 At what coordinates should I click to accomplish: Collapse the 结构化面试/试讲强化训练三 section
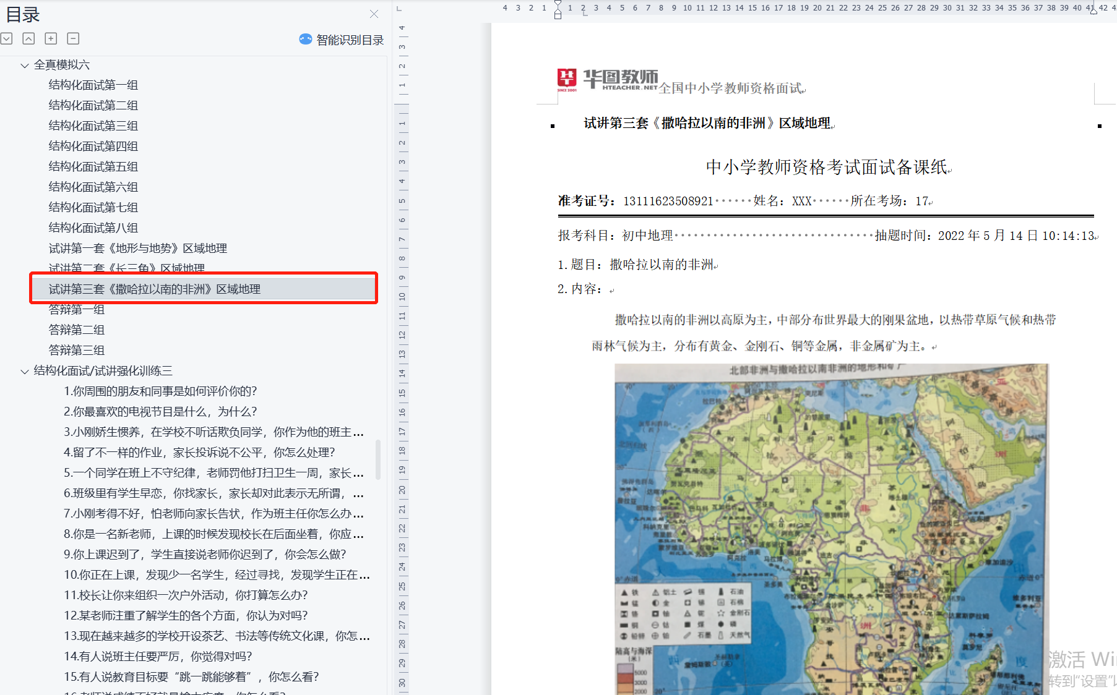pyautogui.click(x=25, y=372)
